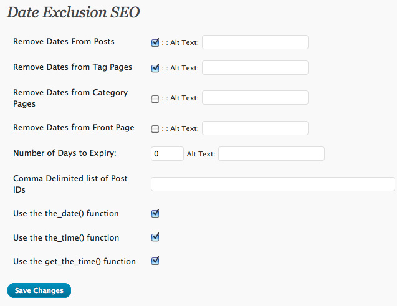Toggle the the_date() function checkbox

pyautogui.click(x=155, y=213)
